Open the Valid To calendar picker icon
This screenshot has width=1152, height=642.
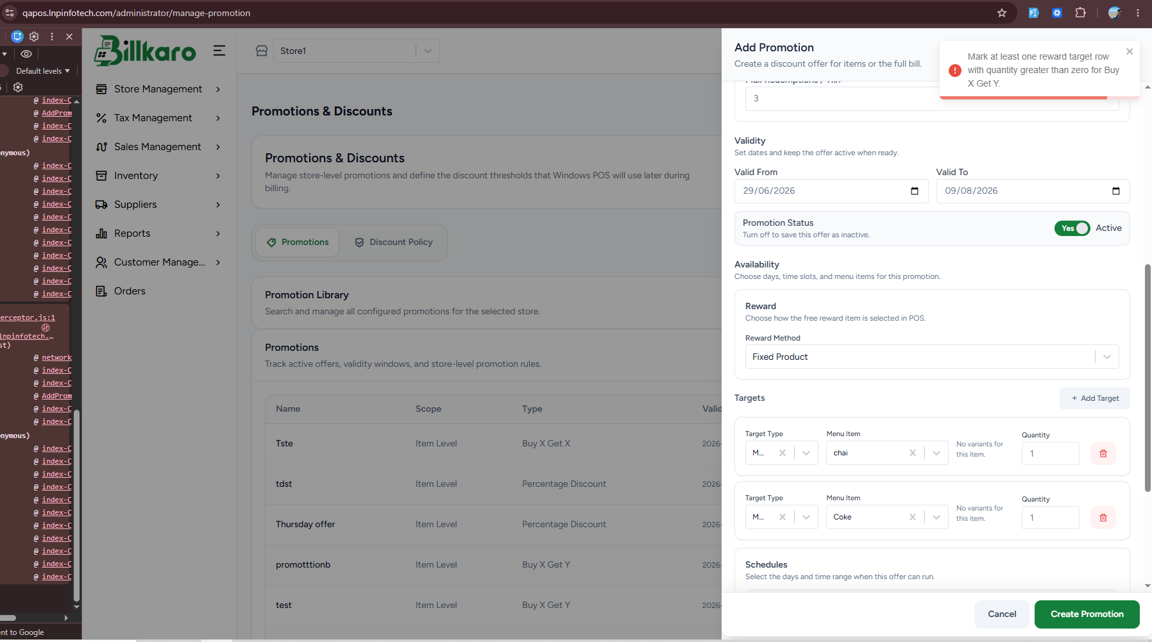pyautogui.click(x=1116, y=191)
